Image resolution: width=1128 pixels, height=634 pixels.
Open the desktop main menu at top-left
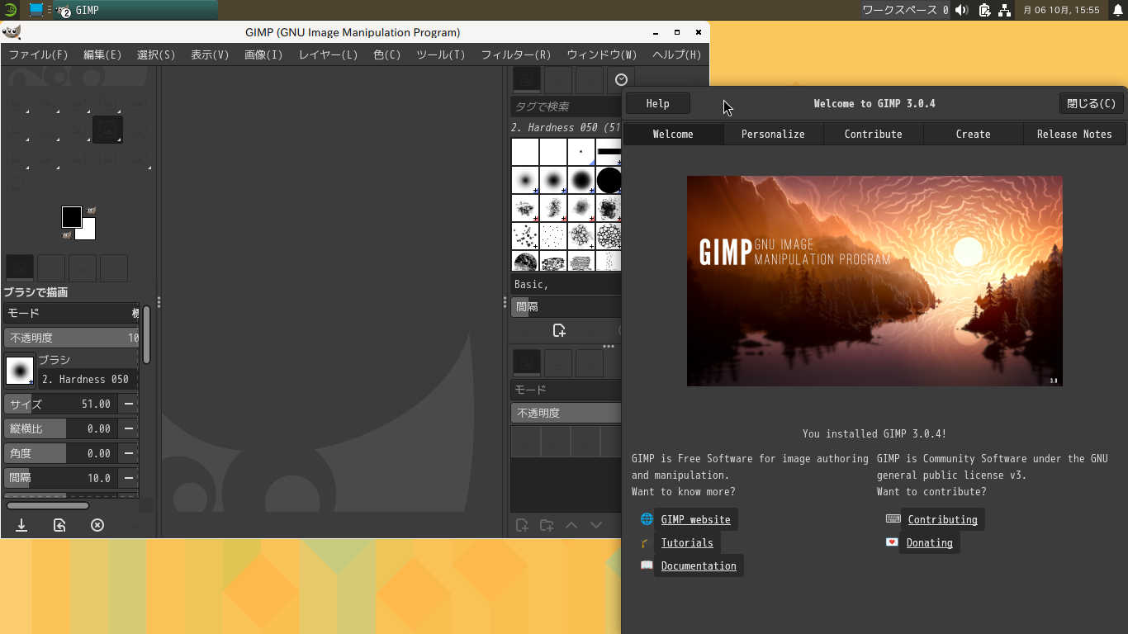click(11, 10)
